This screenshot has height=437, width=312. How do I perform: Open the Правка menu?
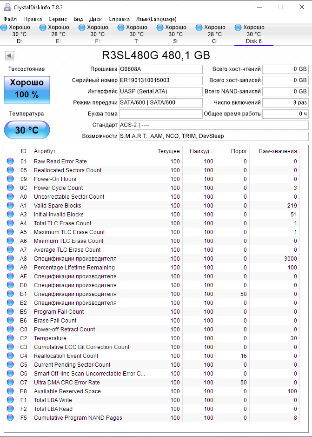pyautogui.click(x=32, y=19)
